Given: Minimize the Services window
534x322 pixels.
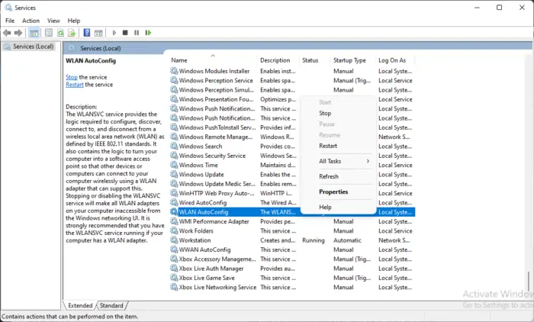Looking at the screenshot, I should [x=477, y=7].
